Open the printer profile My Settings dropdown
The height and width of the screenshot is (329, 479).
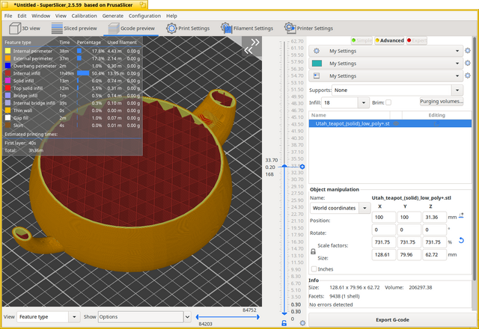click(x=385, y=76)
